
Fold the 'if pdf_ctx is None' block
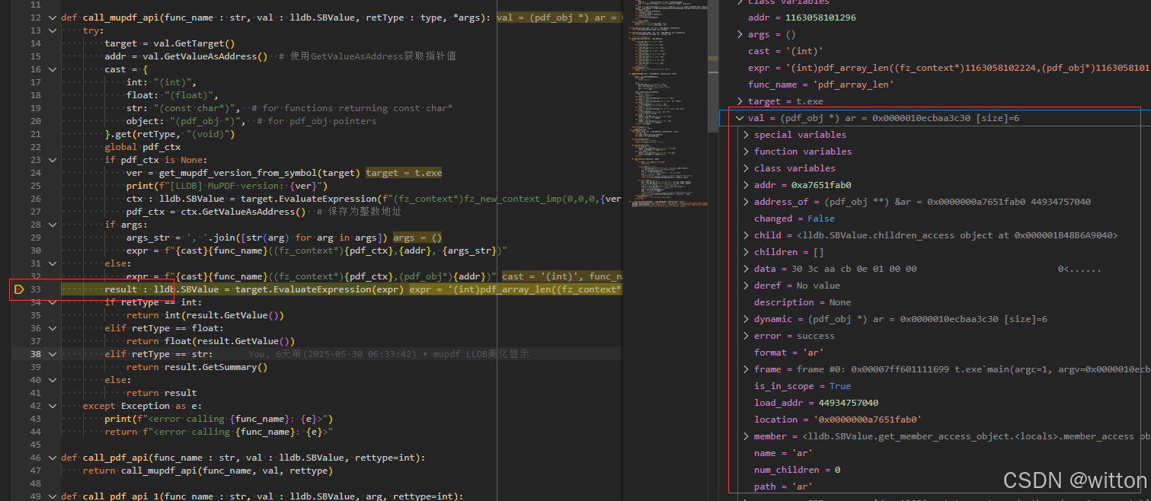(x=52, y=160)
